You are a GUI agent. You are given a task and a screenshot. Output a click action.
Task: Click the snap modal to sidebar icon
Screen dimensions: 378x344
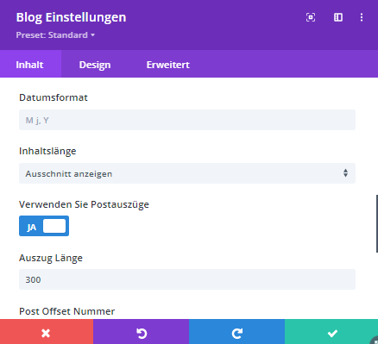coord(338,17)
